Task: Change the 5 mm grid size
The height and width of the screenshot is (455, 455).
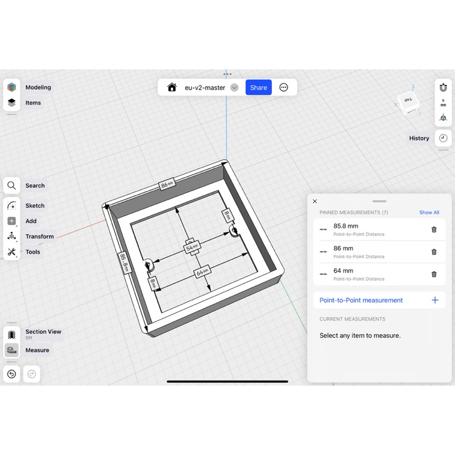Action: [443, 103]
